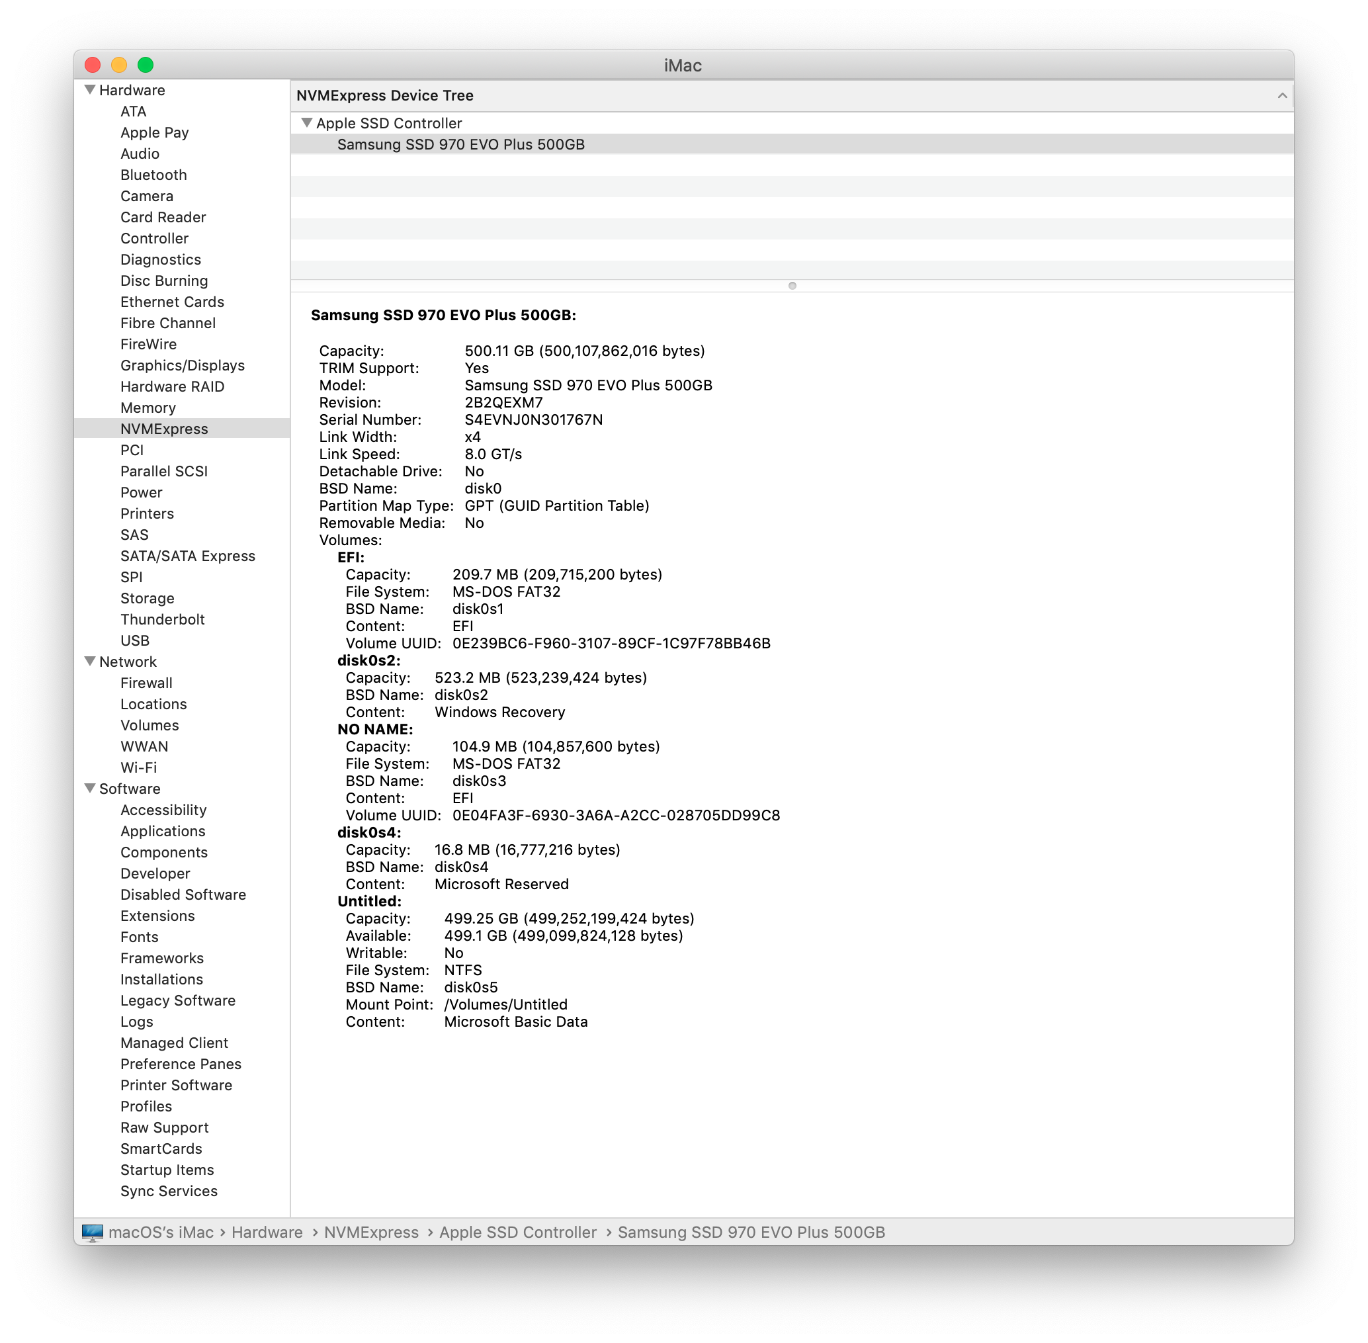The image size is (1368, 1343).
Task: Select Startup Items in sidebar
Action: 167,1170
